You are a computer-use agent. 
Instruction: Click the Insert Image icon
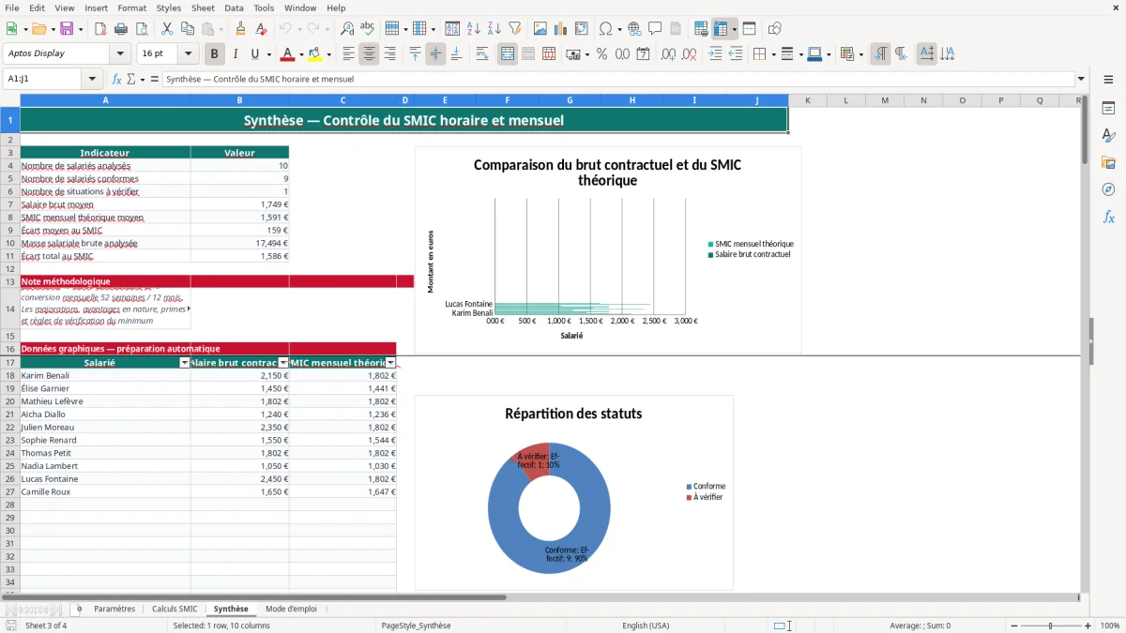coord(540,29)
